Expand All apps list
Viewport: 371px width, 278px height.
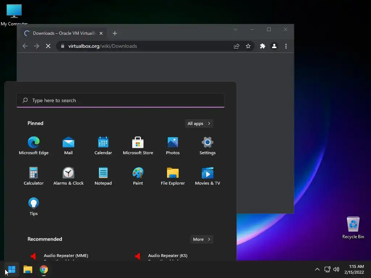pyautogui.click(x=199, y=123)
